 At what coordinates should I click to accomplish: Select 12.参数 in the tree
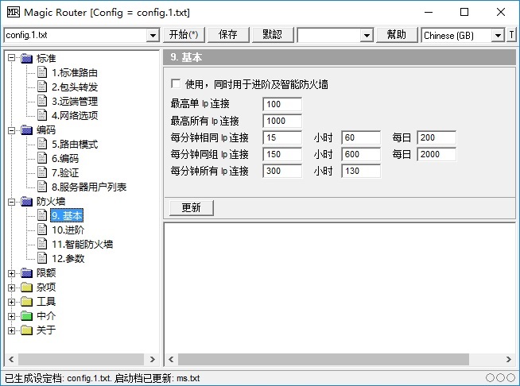tap(68, 258)
